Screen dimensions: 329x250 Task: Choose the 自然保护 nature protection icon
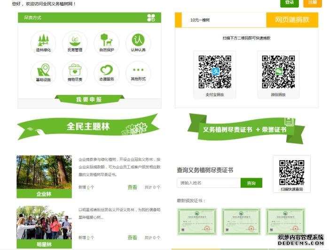(107, 43)
